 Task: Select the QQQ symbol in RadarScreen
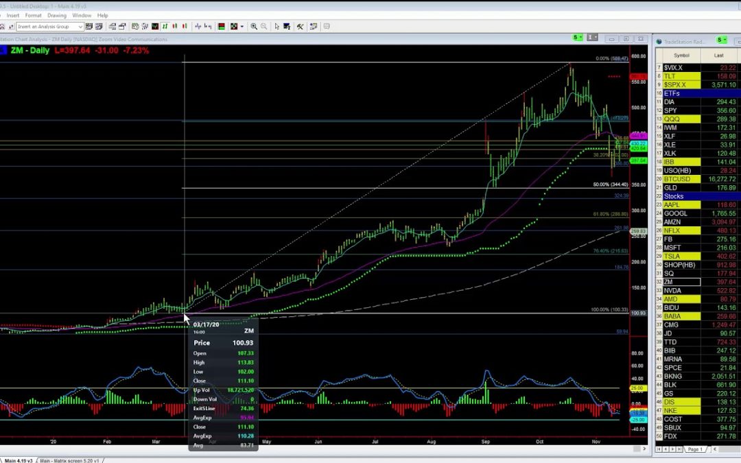tap(682, 119)
